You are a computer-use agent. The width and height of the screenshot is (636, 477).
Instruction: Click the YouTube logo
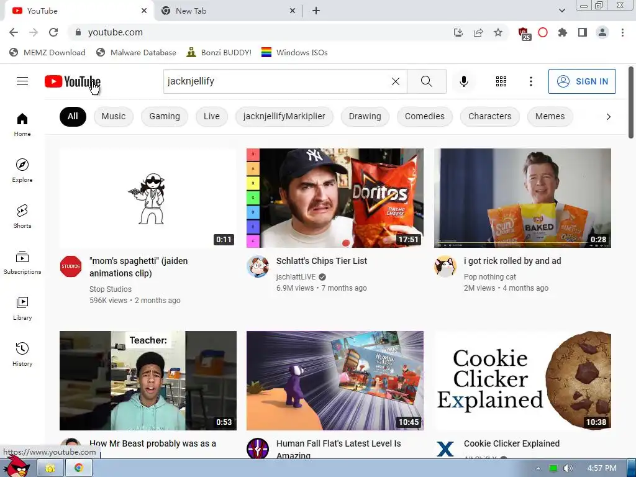(x=72, y=81)
